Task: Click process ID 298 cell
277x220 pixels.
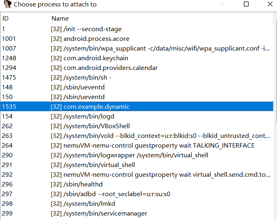Action: coord(7,204)
